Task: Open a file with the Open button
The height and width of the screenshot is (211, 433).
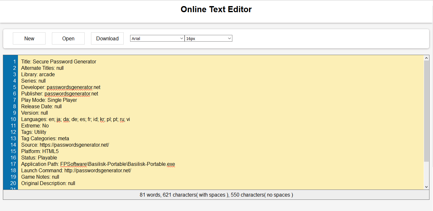Action: [68, 38]
